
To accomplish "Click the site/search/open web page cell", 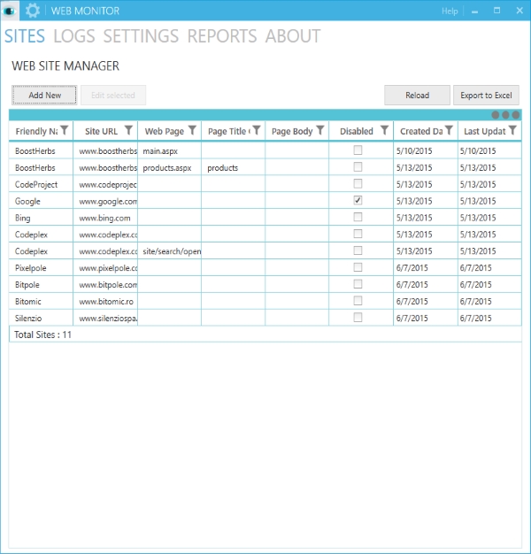I will click(x=170, y=251).
